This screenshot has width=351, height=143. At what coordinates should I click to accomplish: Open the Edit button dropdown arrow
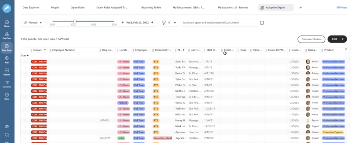[343, 39]
